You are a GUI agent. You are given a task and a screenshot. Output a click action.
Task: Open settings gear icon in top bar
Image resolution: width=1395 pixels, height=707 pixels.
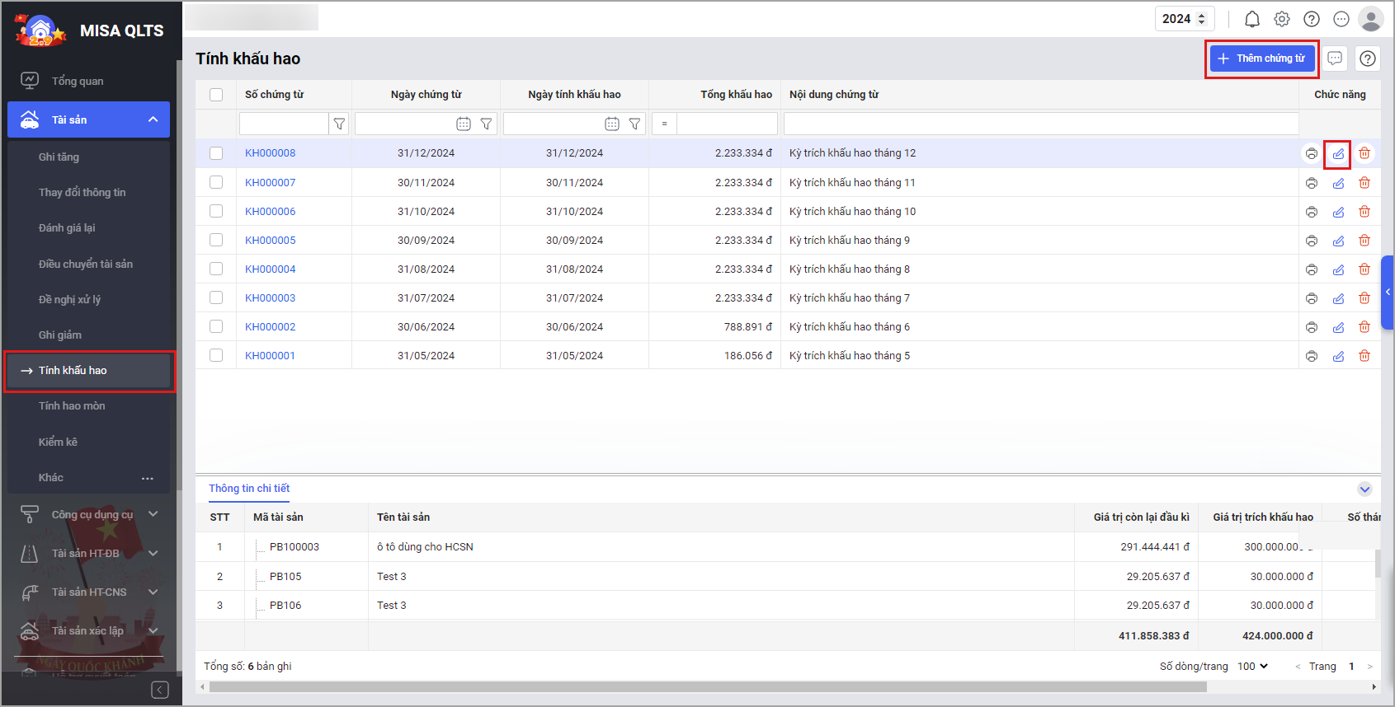1281,19
